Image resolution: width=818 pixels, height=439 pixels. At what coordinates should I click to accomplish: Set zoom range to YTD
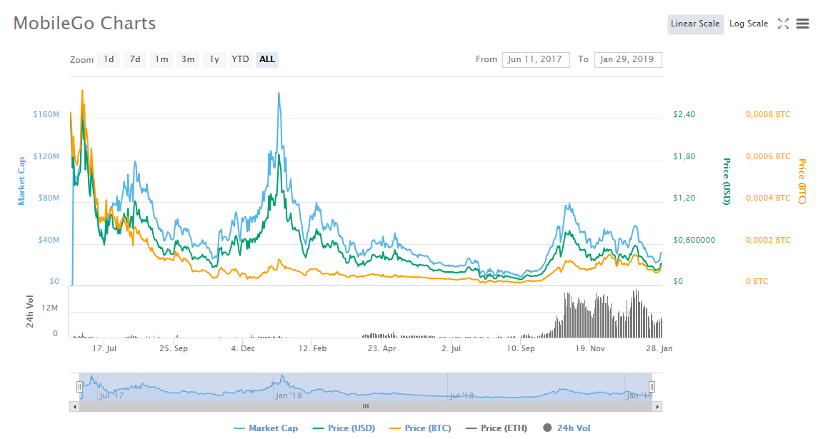pos(241,59)
